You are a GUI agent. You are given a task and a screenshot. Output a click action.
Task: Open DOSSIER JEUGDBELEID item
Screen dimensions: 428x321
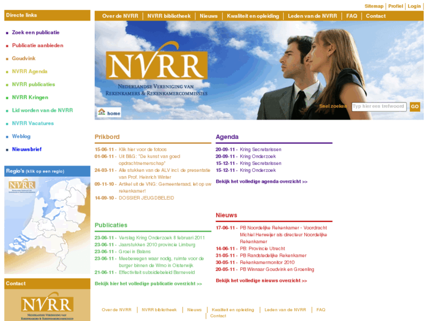pos(147,198)
